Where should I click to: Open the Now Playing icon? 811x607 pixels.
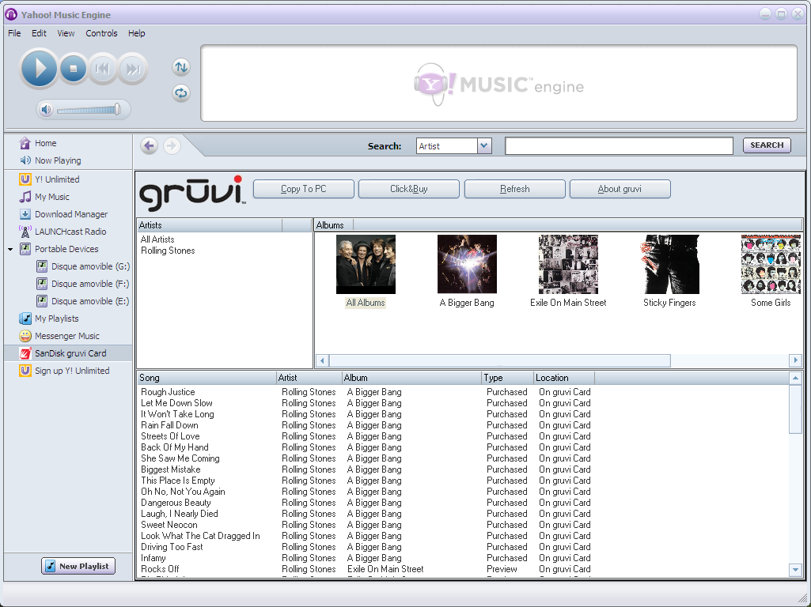(25, 160)
